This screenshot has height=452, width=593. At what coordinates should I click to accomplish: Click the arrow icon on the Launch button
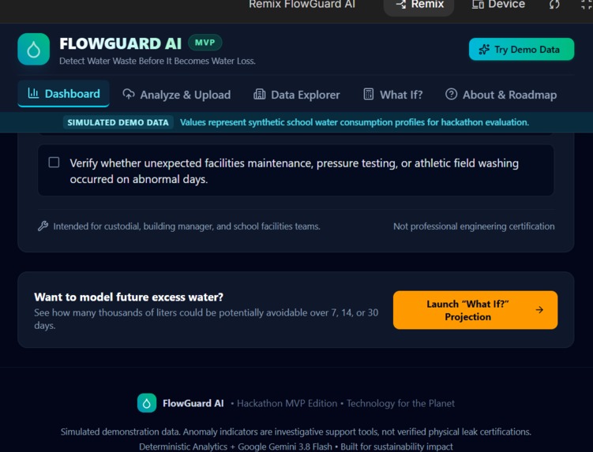click(539, 310)
